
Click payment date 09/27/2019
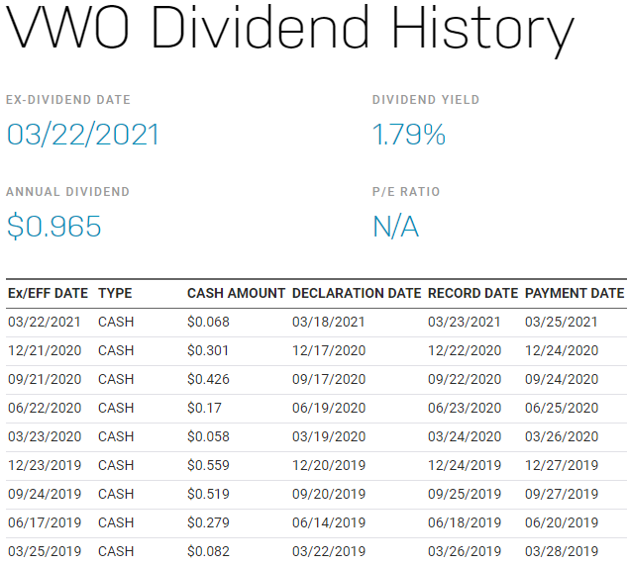pos(562,494)
